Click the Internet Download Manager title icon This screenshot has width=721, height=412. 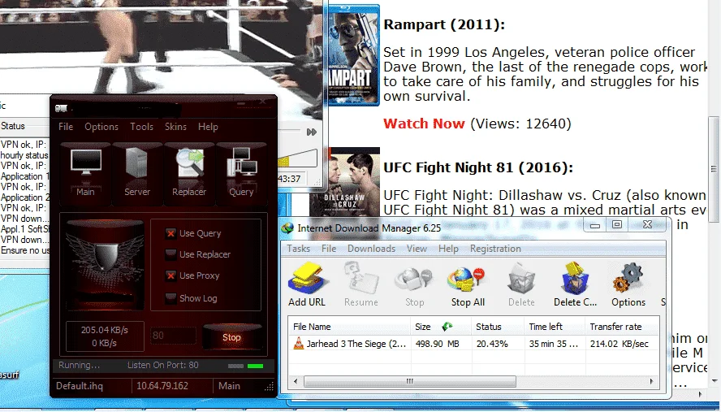tap(288, 228)
